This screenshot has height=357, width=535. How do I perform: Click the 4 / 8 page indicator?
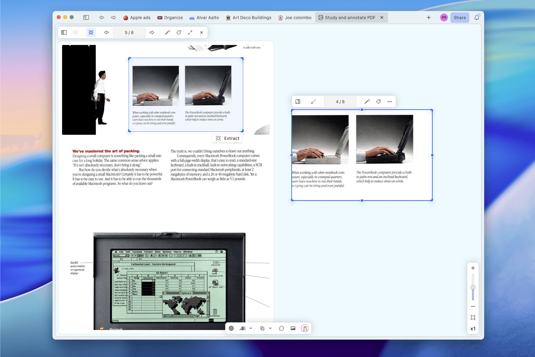pos(340,102)
